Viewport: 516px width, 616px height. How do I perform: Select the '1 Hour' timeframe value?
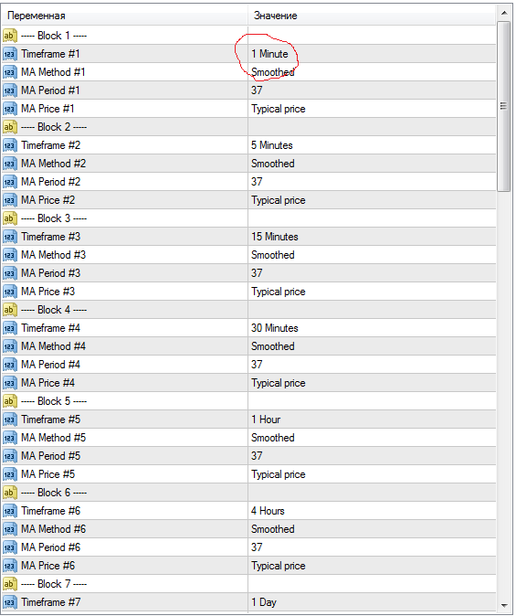pyautogui.click(x=266, y=420)
